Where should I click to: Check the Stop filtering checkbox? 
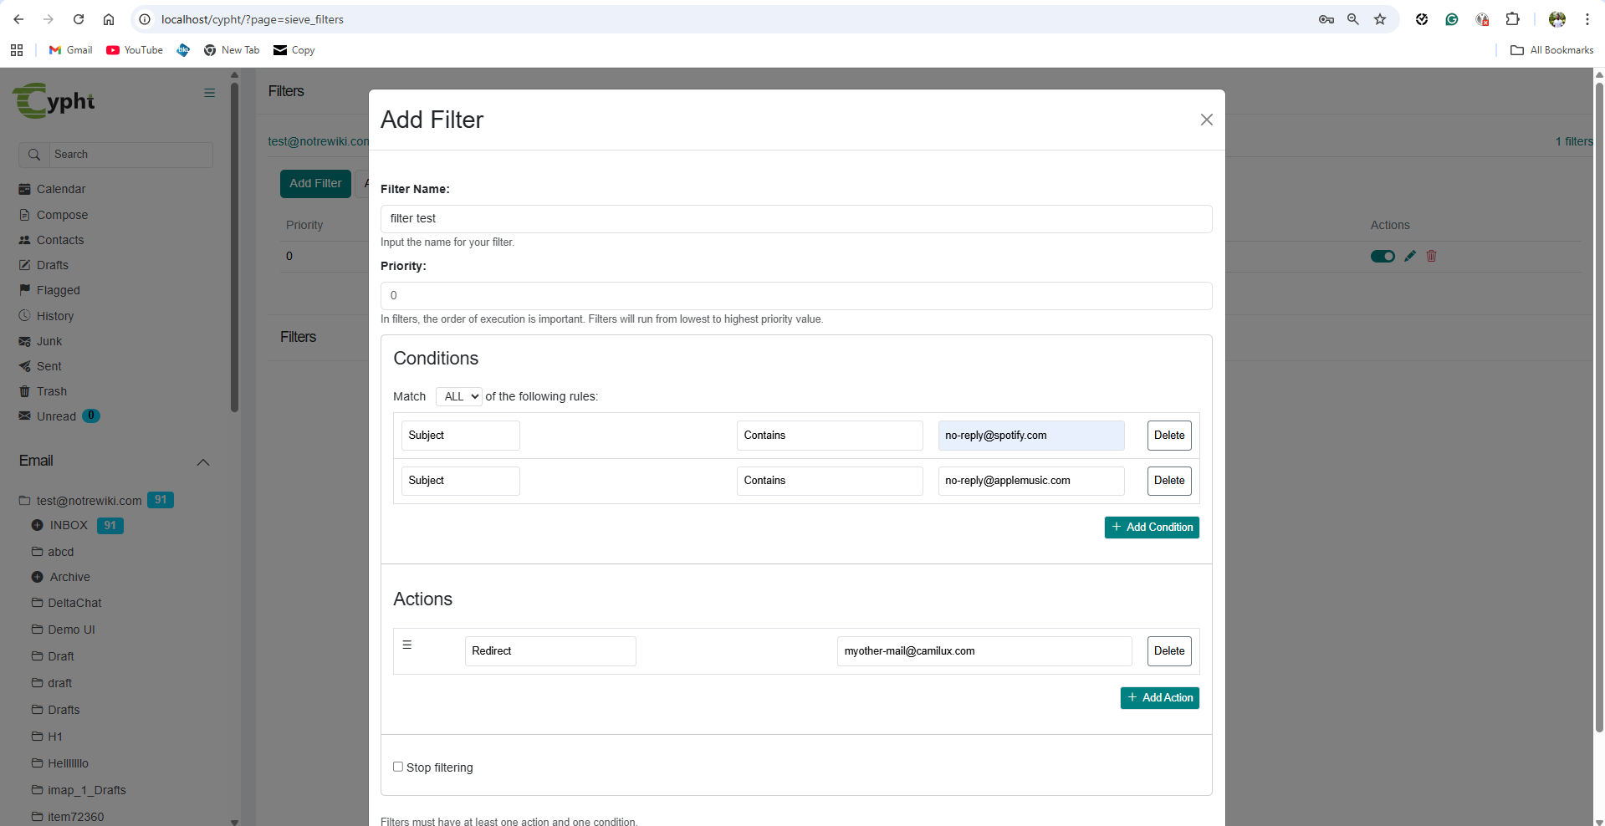398,766
